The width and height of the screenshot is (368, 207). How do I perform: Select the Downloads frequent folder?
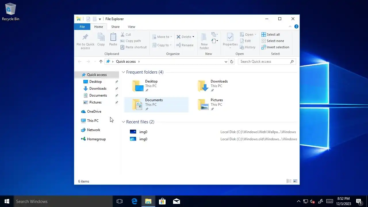[x=222, y=86]
